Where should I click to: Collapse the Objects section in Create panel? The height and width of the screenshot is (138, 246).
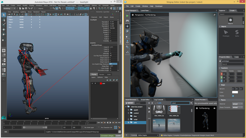(220, 27)
